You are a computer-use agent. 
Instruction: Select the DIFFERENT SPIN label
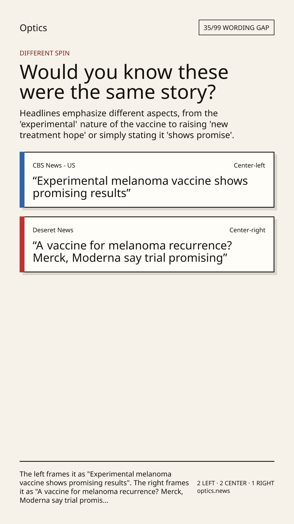point(45,53)
